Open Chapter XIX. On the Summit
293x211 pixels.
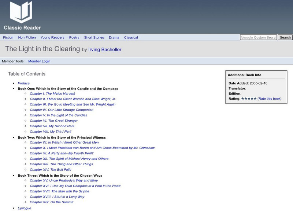coord(52,202)
